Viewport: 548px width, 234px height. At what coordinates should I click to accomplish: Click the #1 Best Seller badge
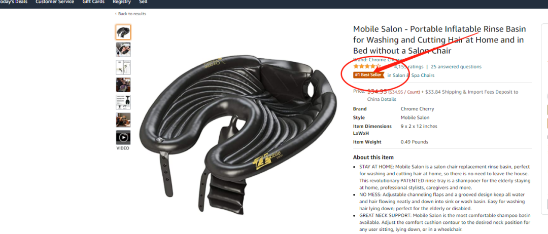pos(369,75)
